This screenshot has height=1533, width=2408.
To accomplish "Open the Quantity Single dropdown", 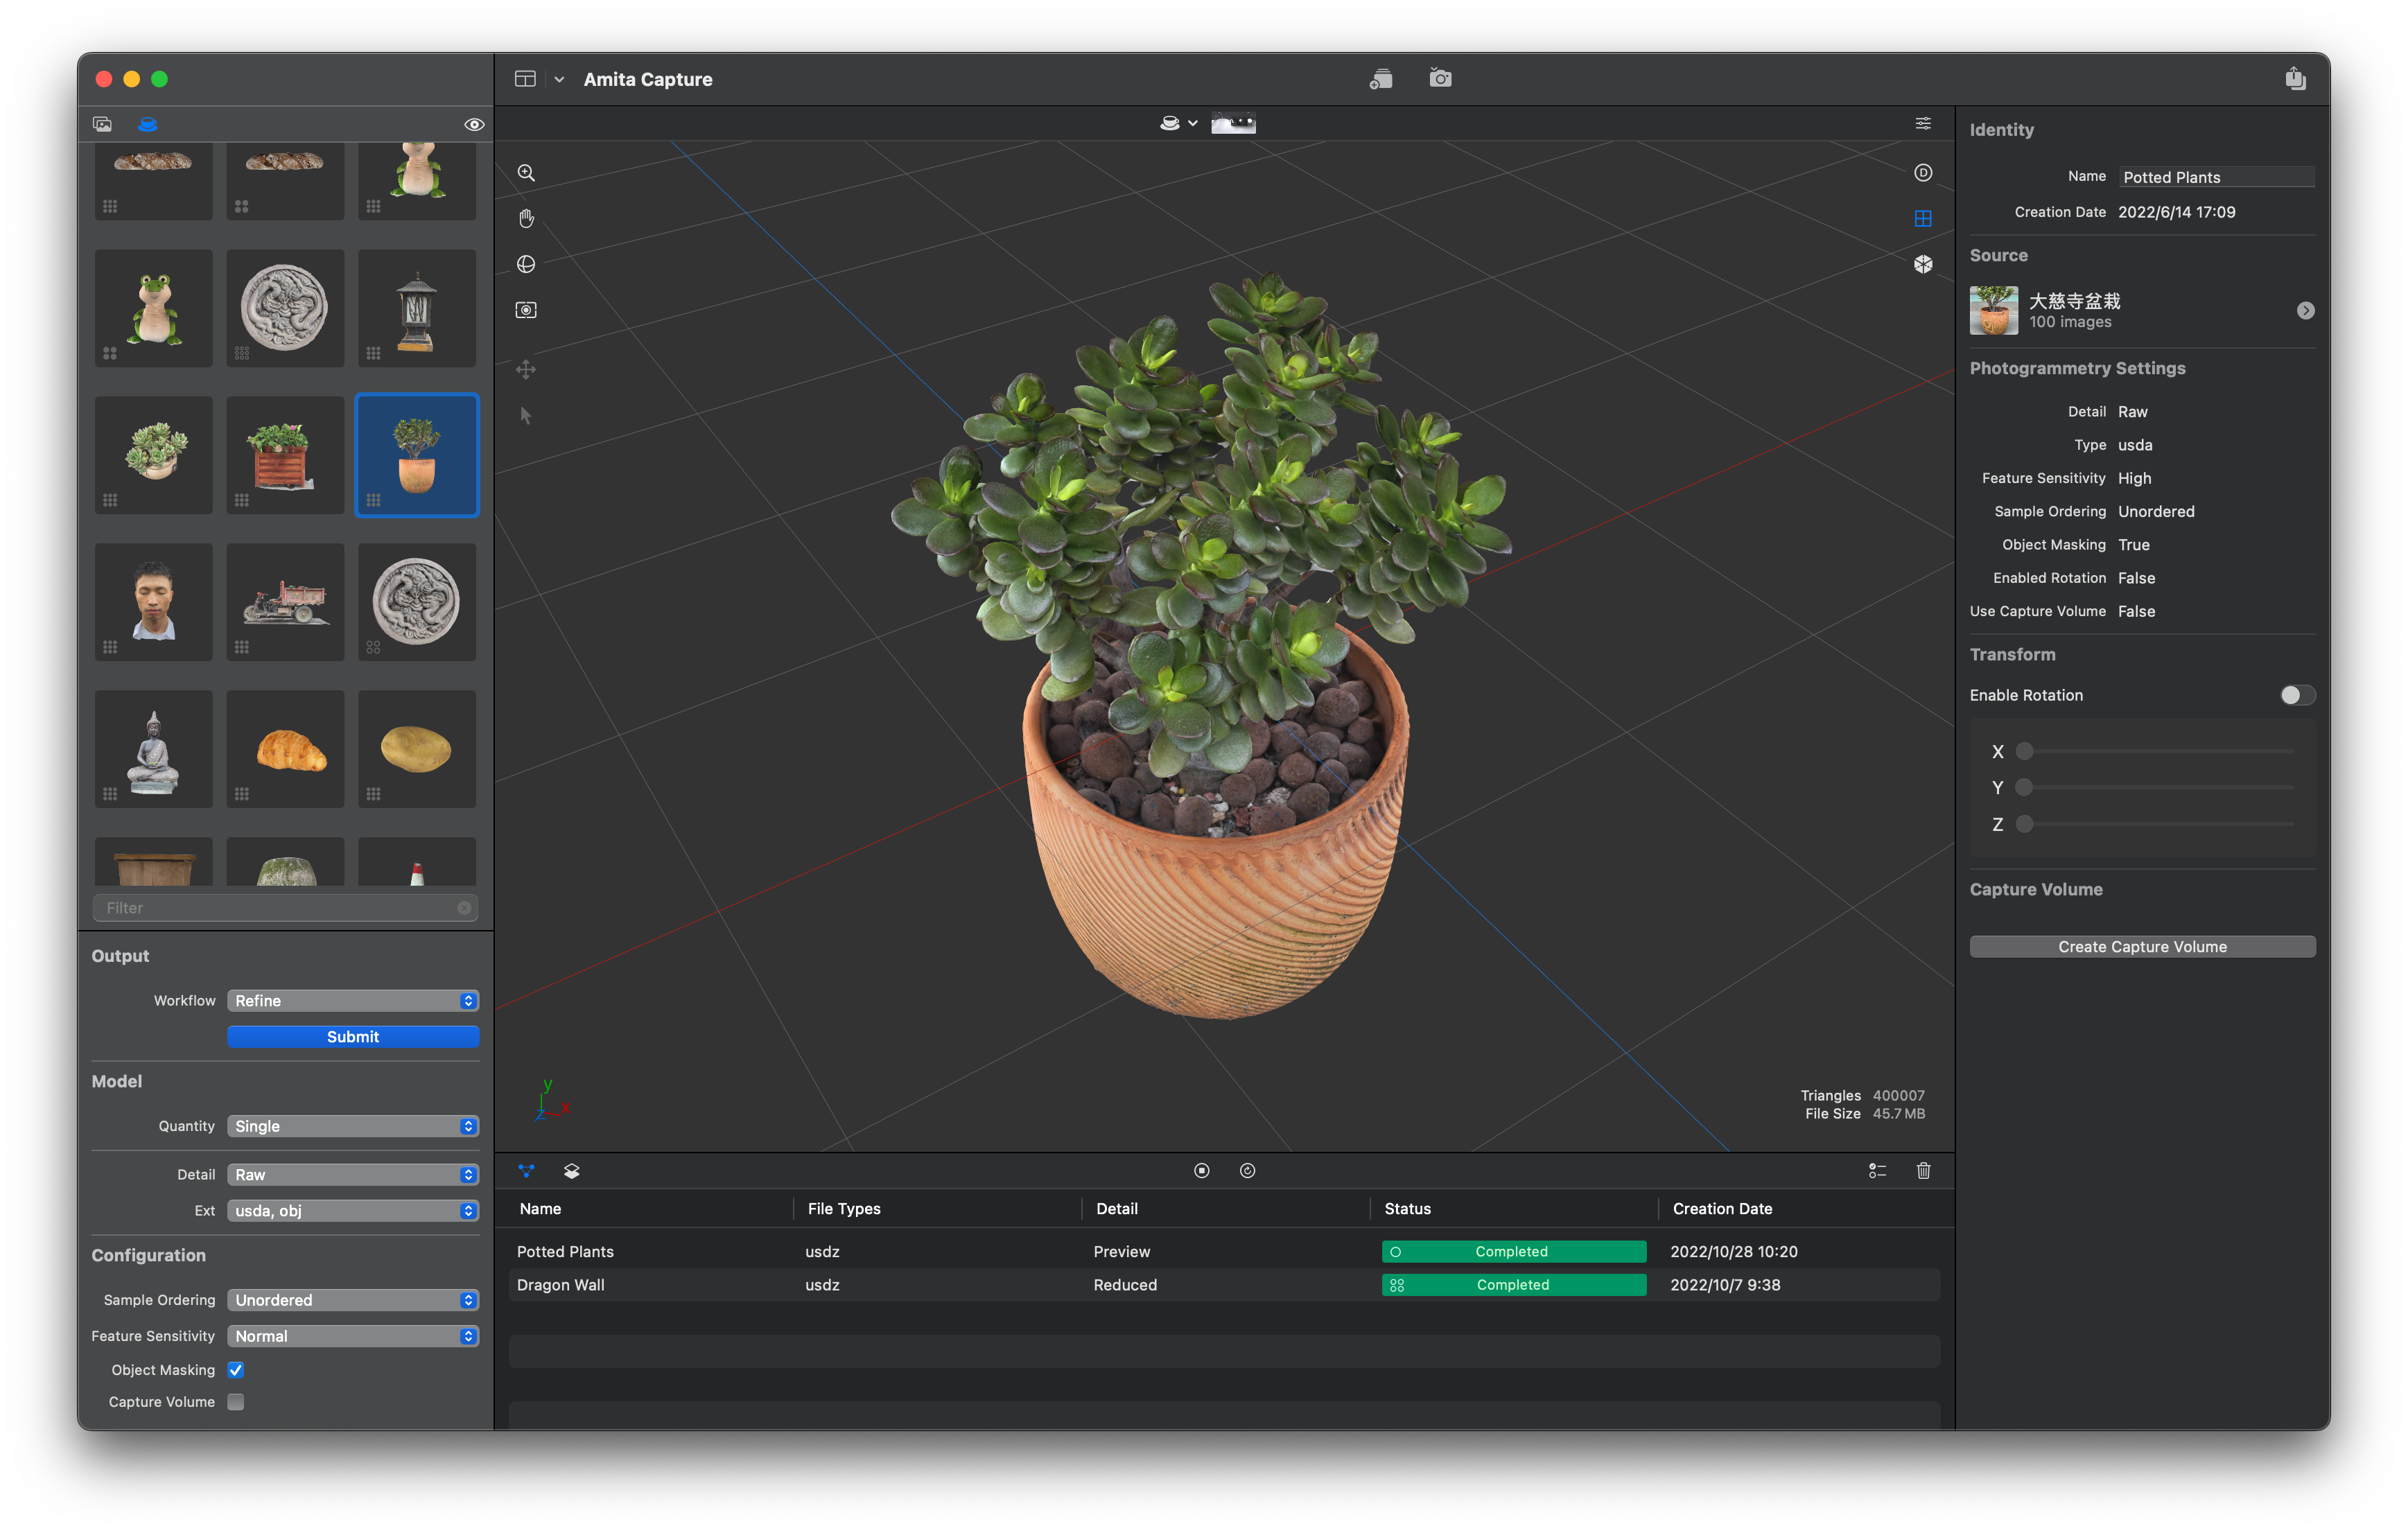I will [353, 1125].
